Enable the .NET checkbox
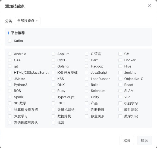 [53, 103]
